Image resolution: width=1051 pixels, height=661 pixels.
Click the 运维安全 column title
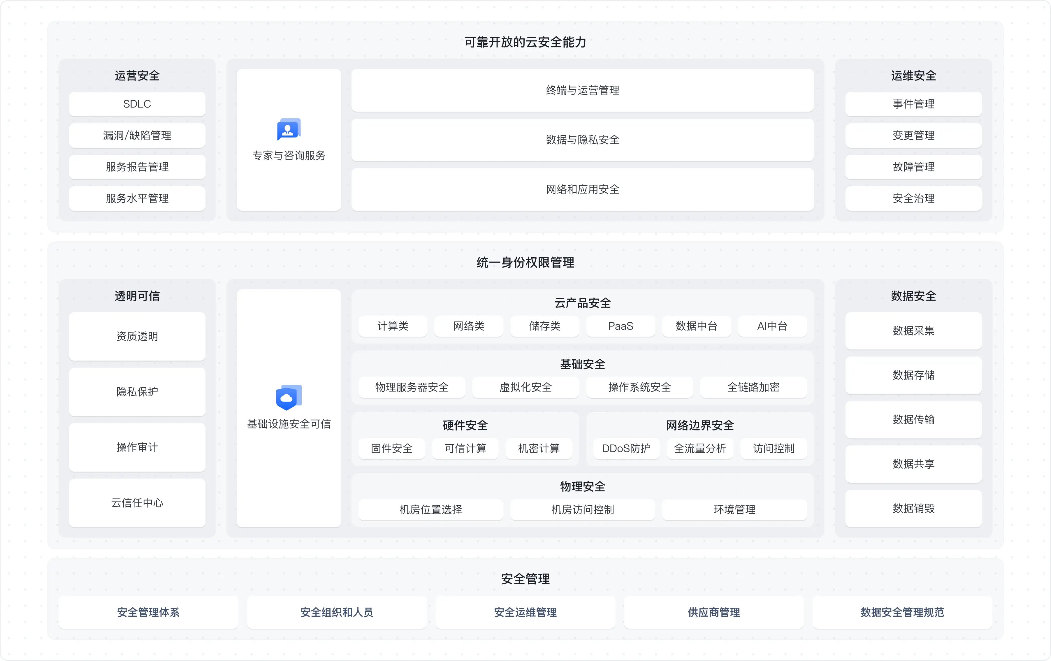913,75
